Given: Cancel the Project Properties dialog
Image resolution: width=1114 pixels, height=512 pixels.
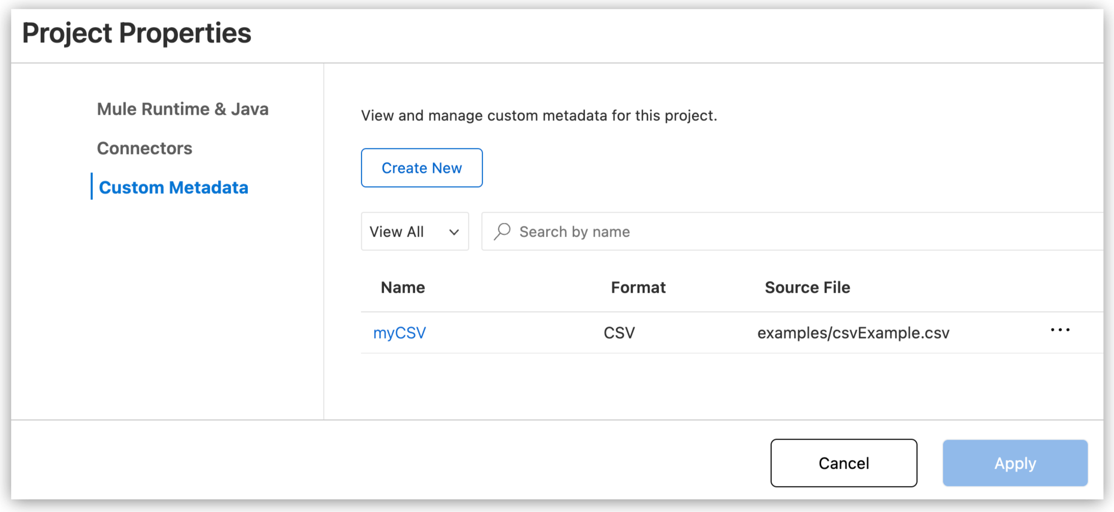Looking at the screenshot, I should click(x=844, y=463).
